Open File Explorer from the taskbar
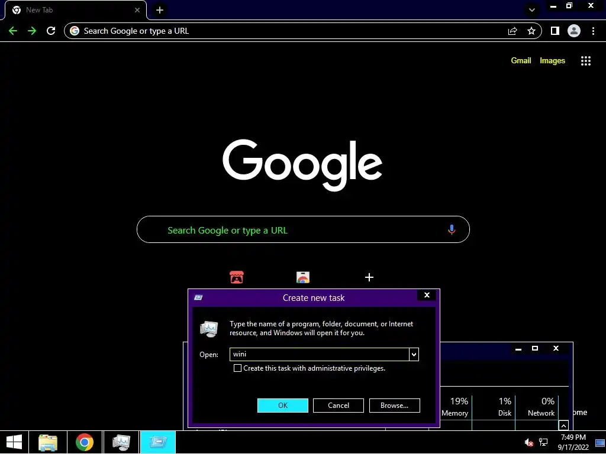Image resolution: width=606 pixels, height=454 pixels. [x=47, y=442]
